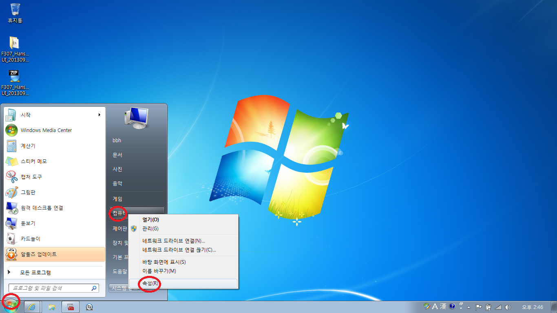Choose 관리(G) in context menu
This screenshot has height=313, width=557.
(183, 229)
